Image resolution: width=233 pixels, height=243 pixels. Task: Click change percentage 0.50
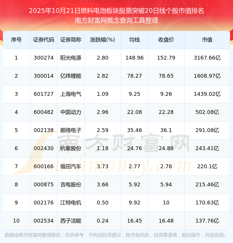tap(103, 203)
